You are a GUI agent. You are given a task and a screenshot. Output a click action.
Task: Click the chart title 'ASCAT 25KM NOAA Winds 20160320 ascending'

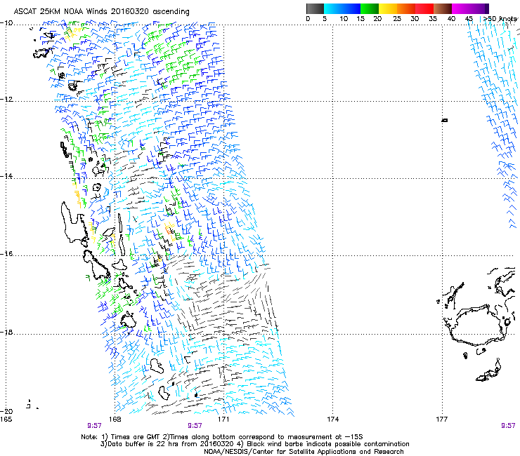(101, 12)
